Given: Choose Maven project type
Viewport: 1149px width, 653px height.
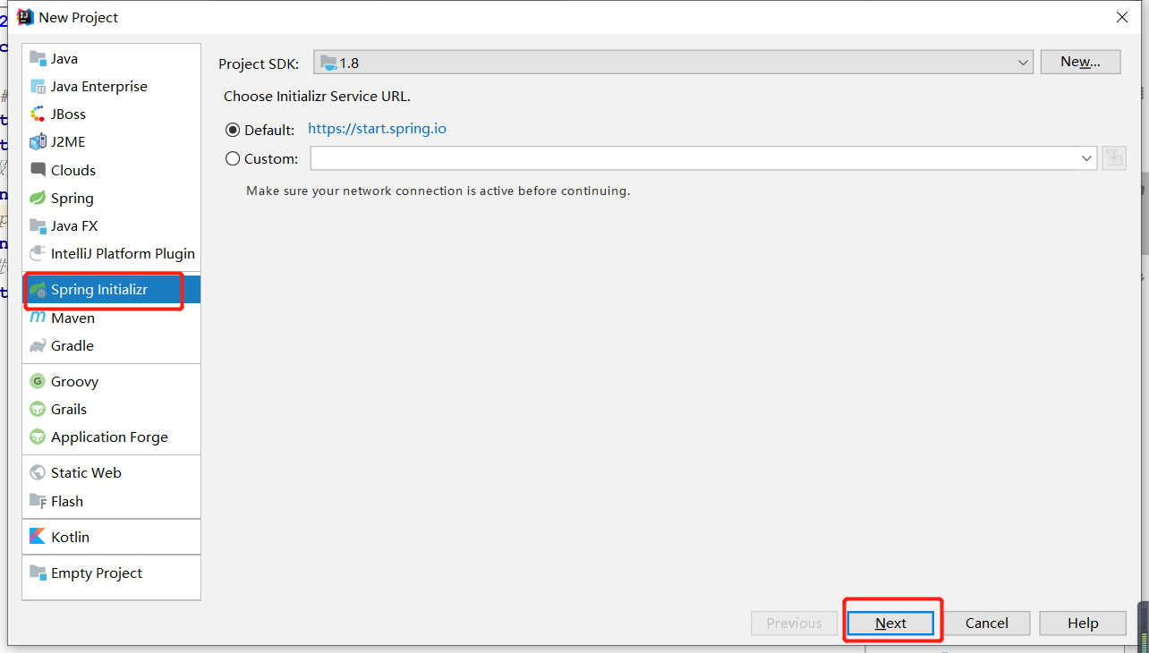Looking at the screenshot, I should click(x=111, y=318).
